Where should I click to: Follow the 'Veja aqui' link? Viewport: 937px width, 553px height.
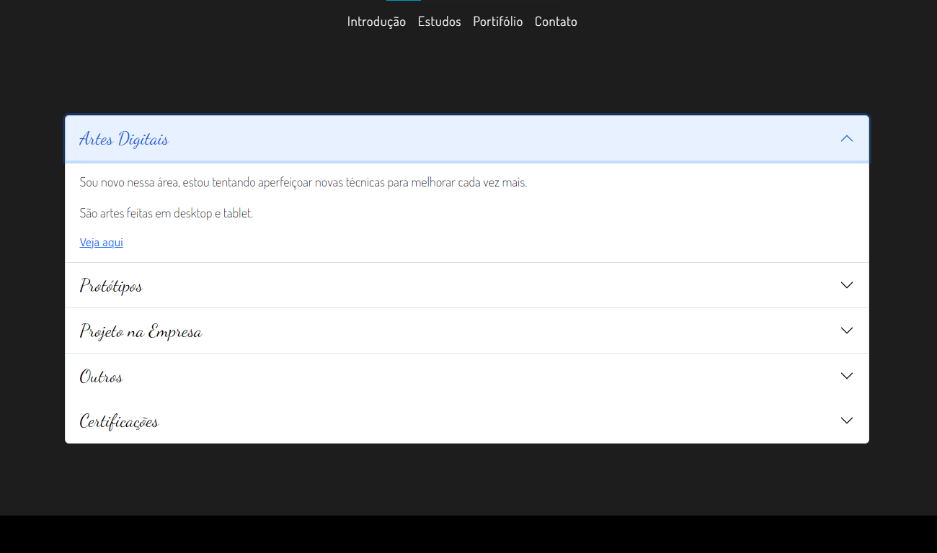pos(102,243)
